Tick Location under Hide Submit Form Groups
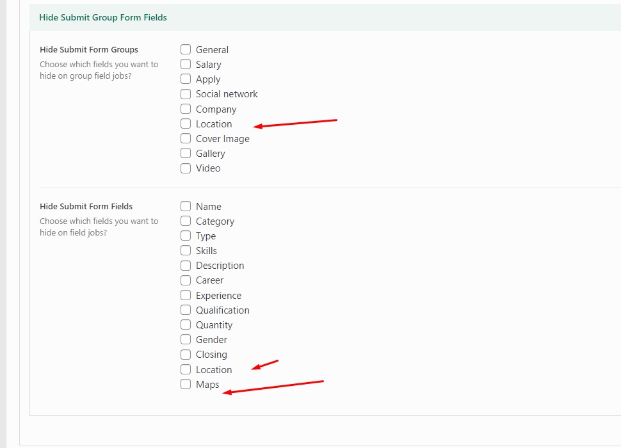This screenshot has height=448, width=621. 186,124
